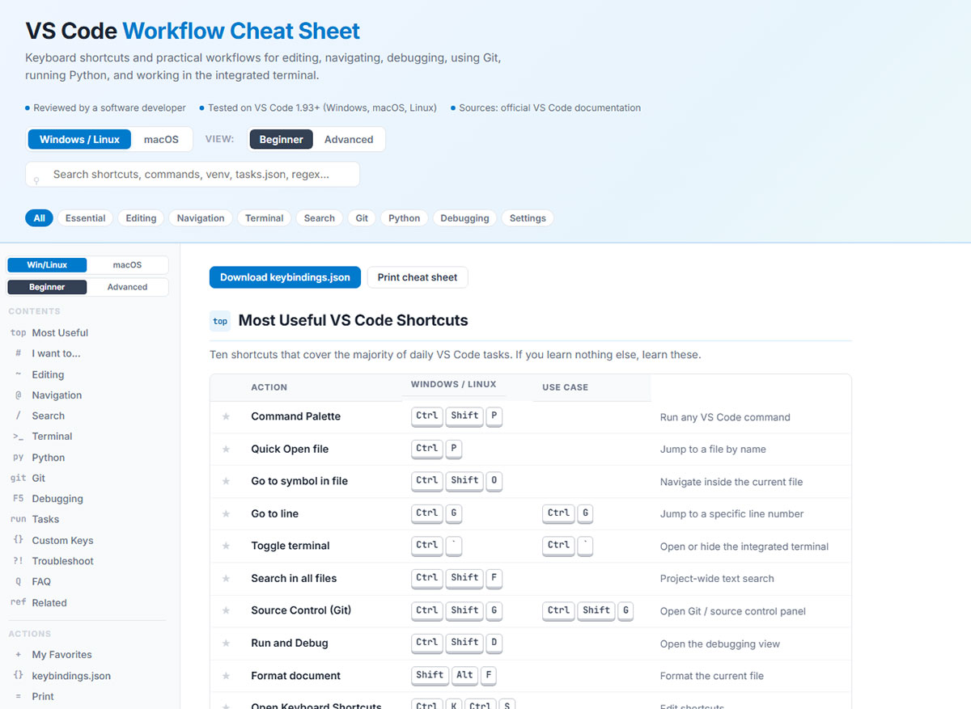The height and width of the screenshot is (709, 971).
Task: Filter shortcuts by Search chip
Action: (320, 218)
